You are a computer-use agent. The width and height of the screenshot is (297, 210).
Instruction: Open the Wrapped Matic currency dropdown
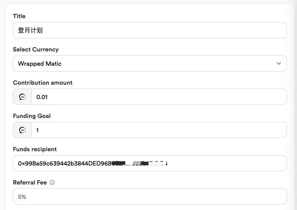coord(150,63)
